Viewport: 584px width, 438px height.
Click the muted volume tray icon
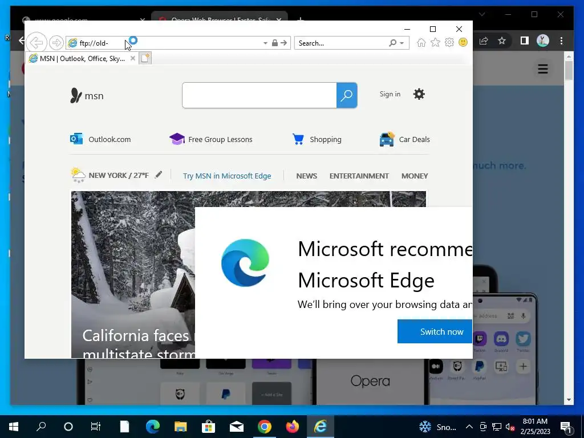(x=510, y=427)
